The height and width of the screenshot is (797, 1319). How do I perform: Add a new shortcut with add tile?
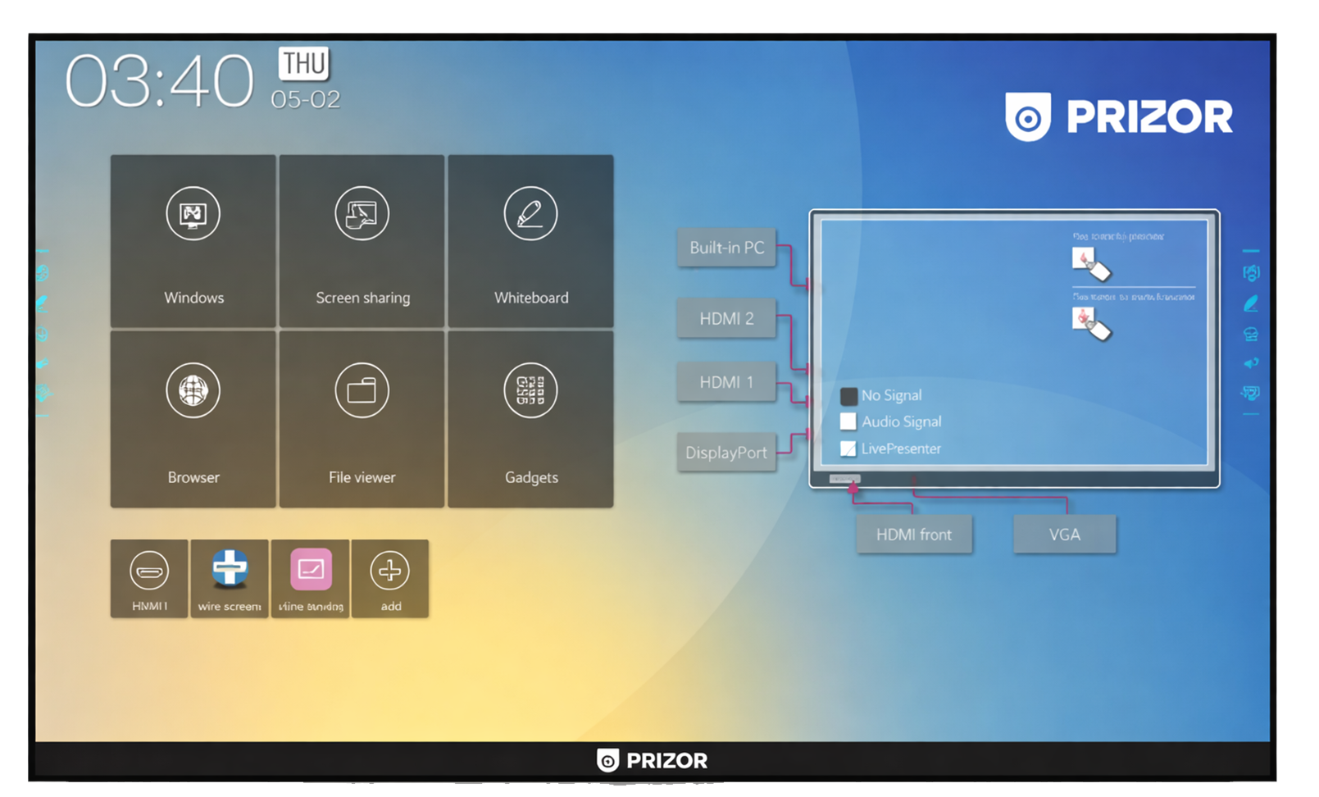[390, 578]
